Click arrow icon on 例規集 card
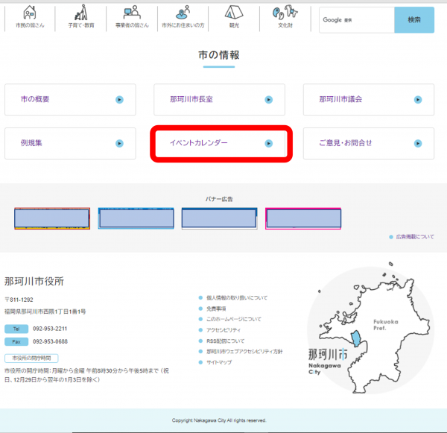The image size is (447, 433). click(119, 143)
